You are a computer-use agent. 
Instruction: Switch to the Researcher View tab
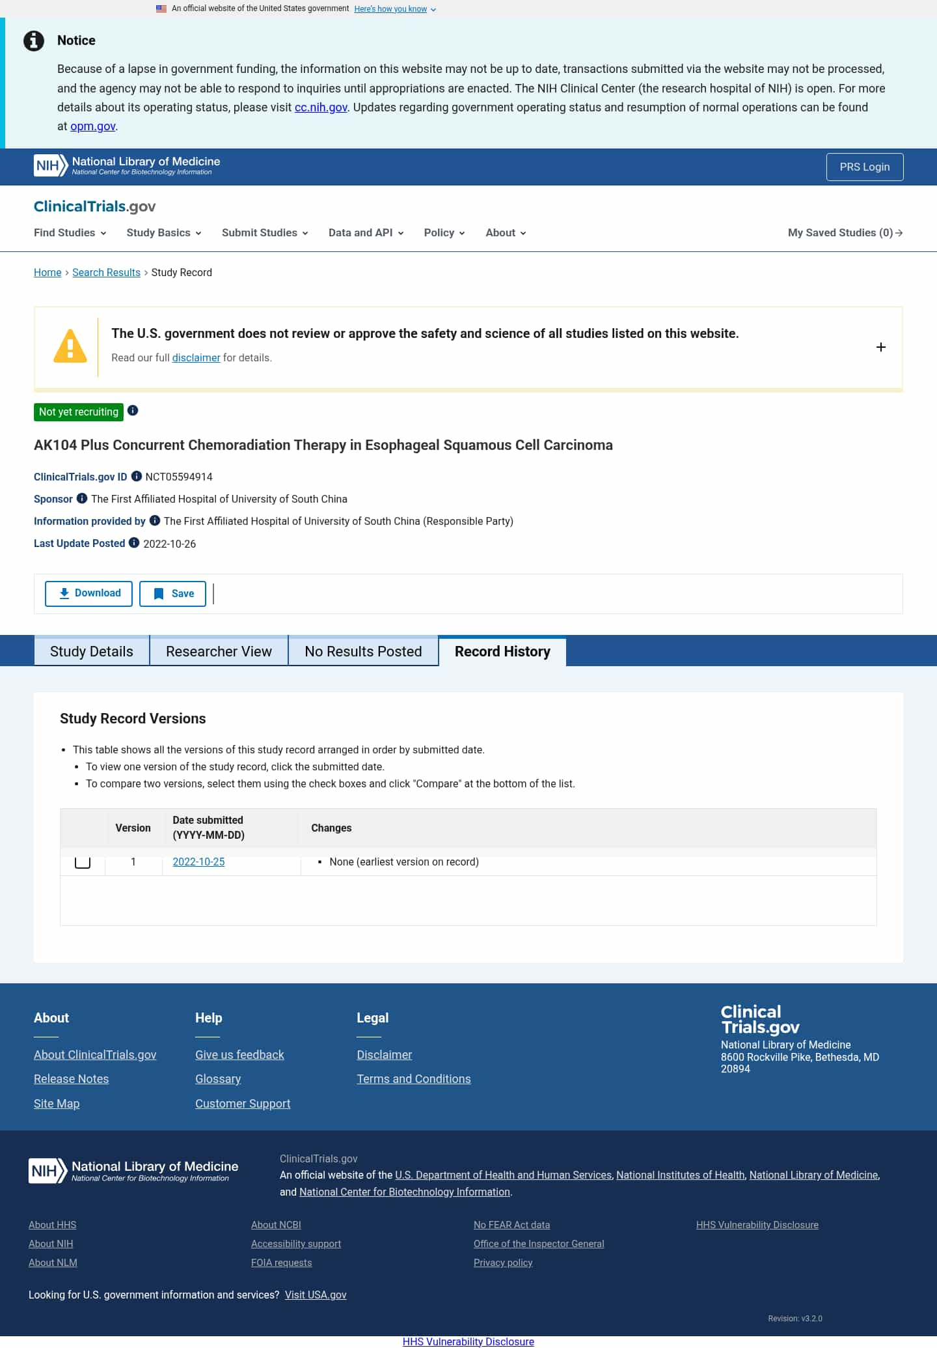[219, 651]
